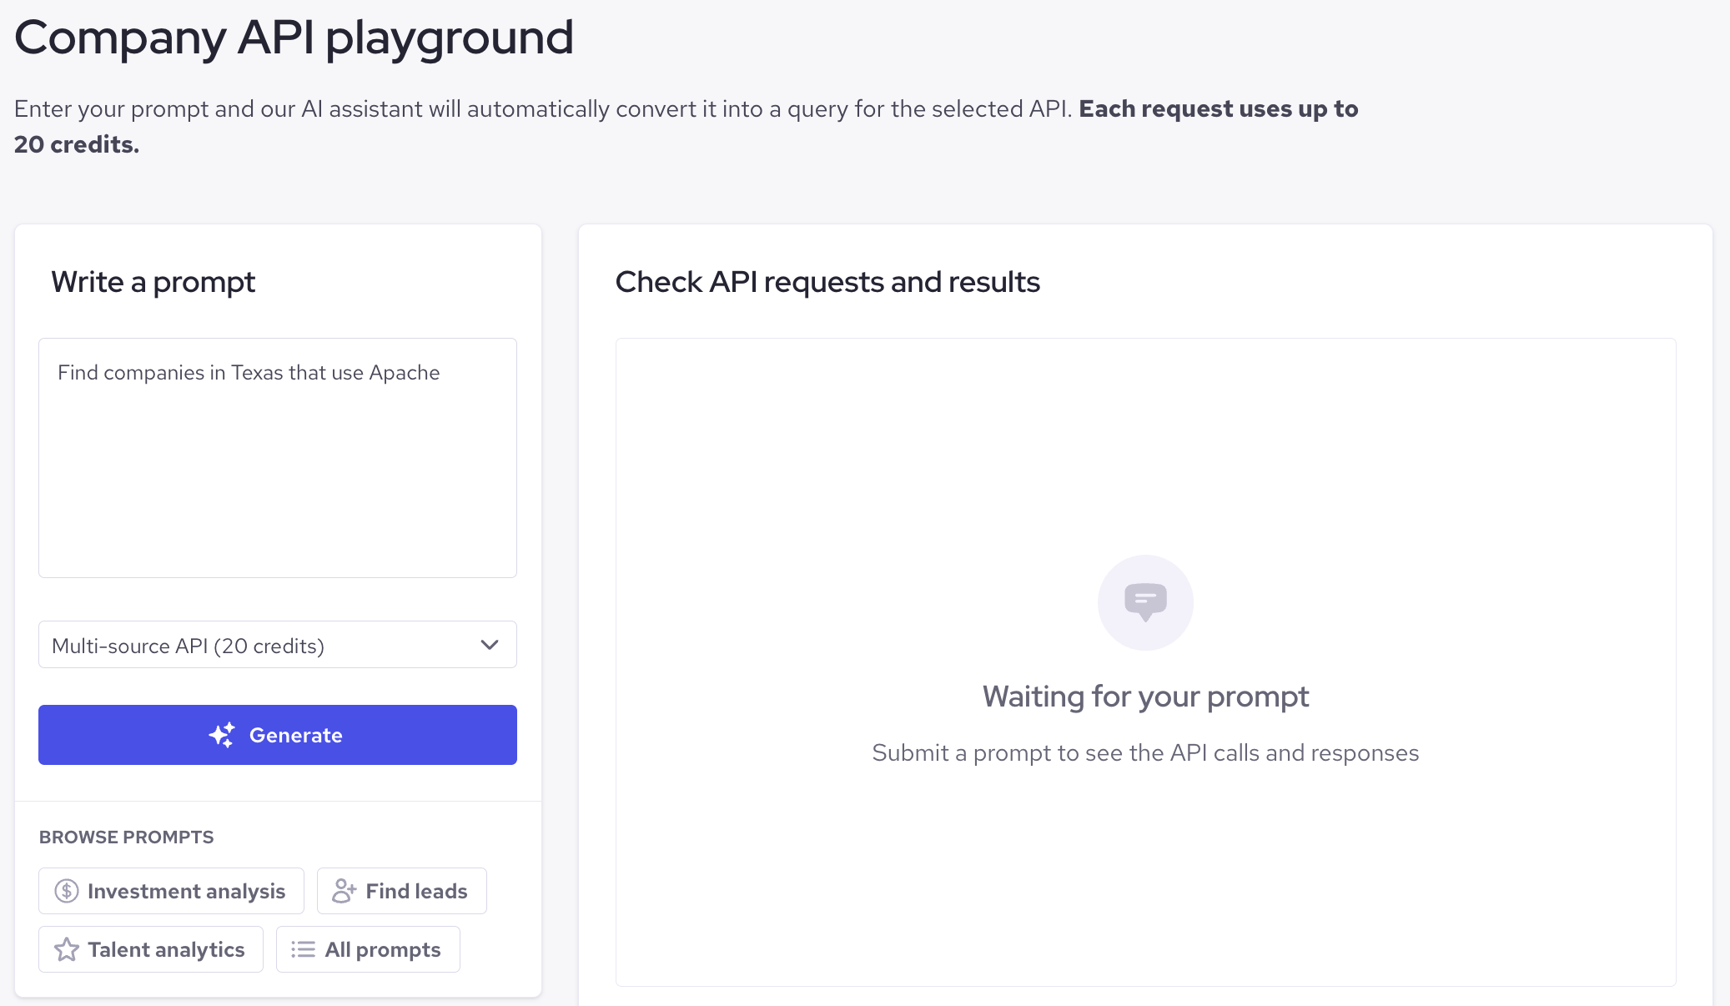
Task: Click 'Check API requests and results' heading
Action: coord(827,282)
